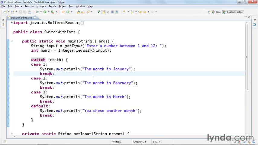Click the Print toolbar icon
The height and width of the screenshot is (145, 258).
point(29,12)
